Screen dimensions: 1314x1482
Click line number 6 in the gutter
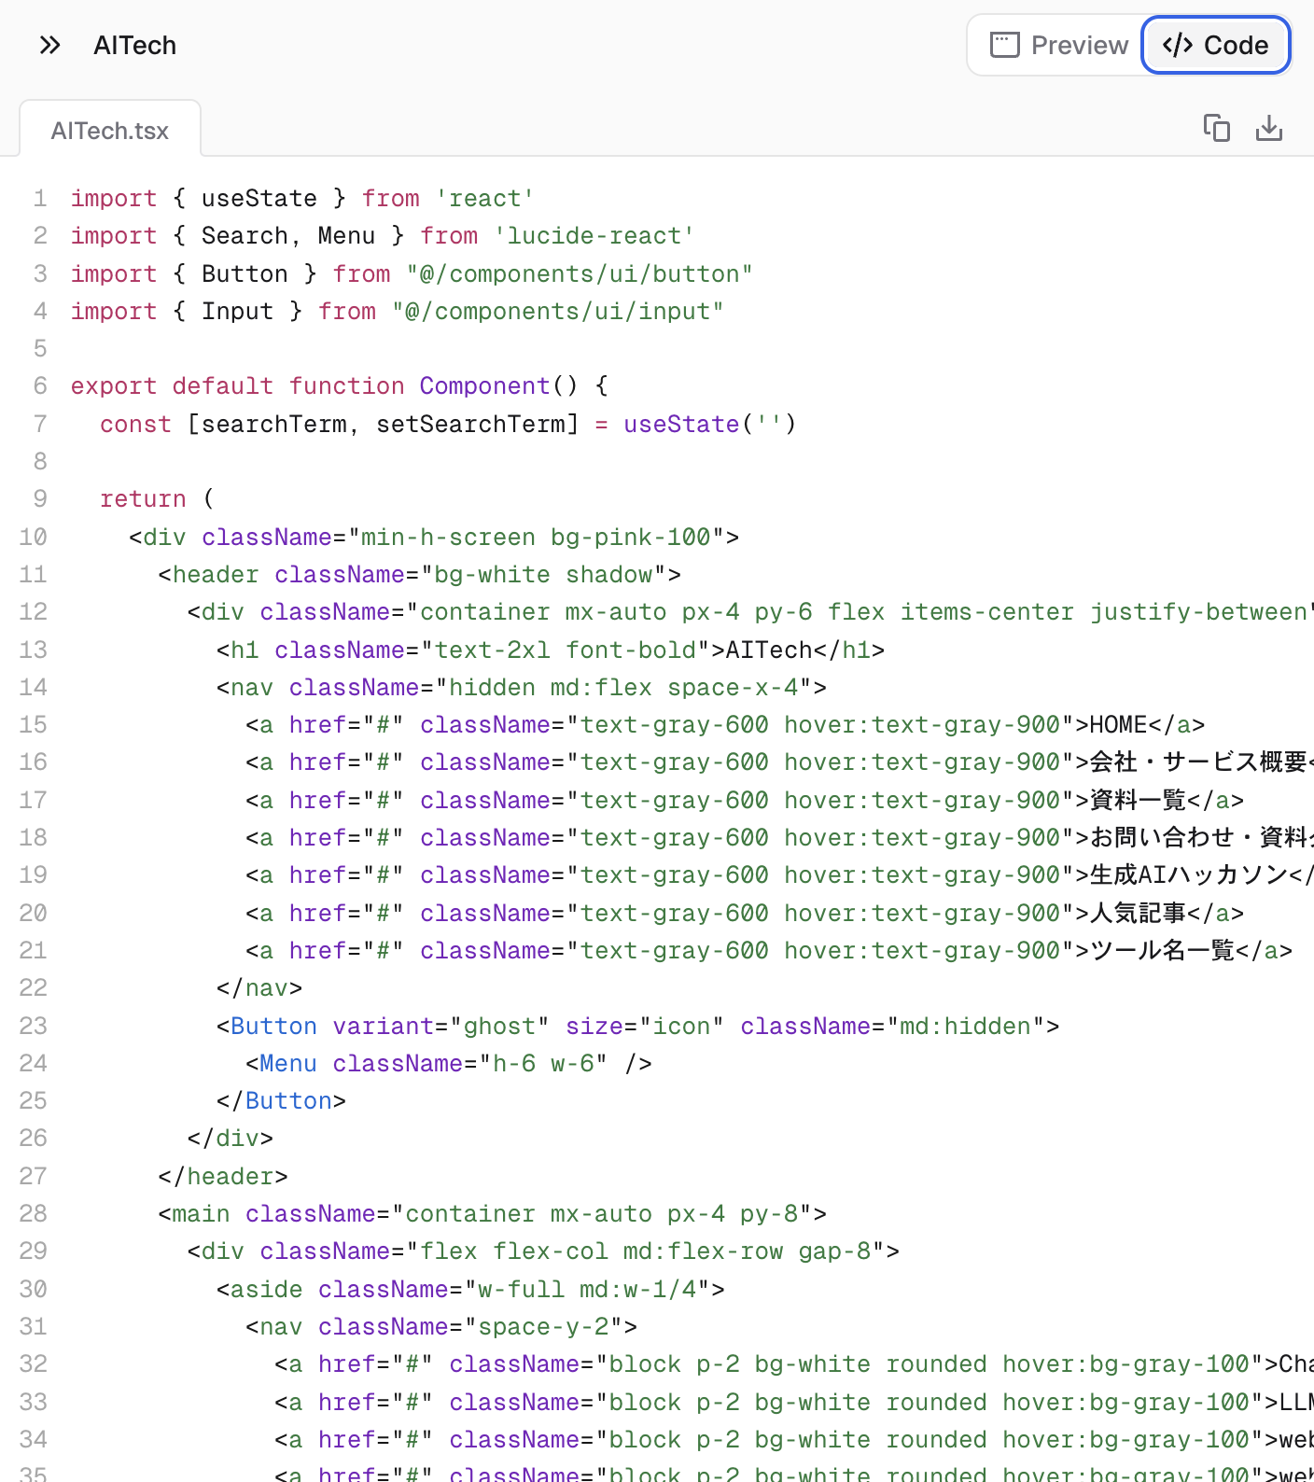pos(40,386)
